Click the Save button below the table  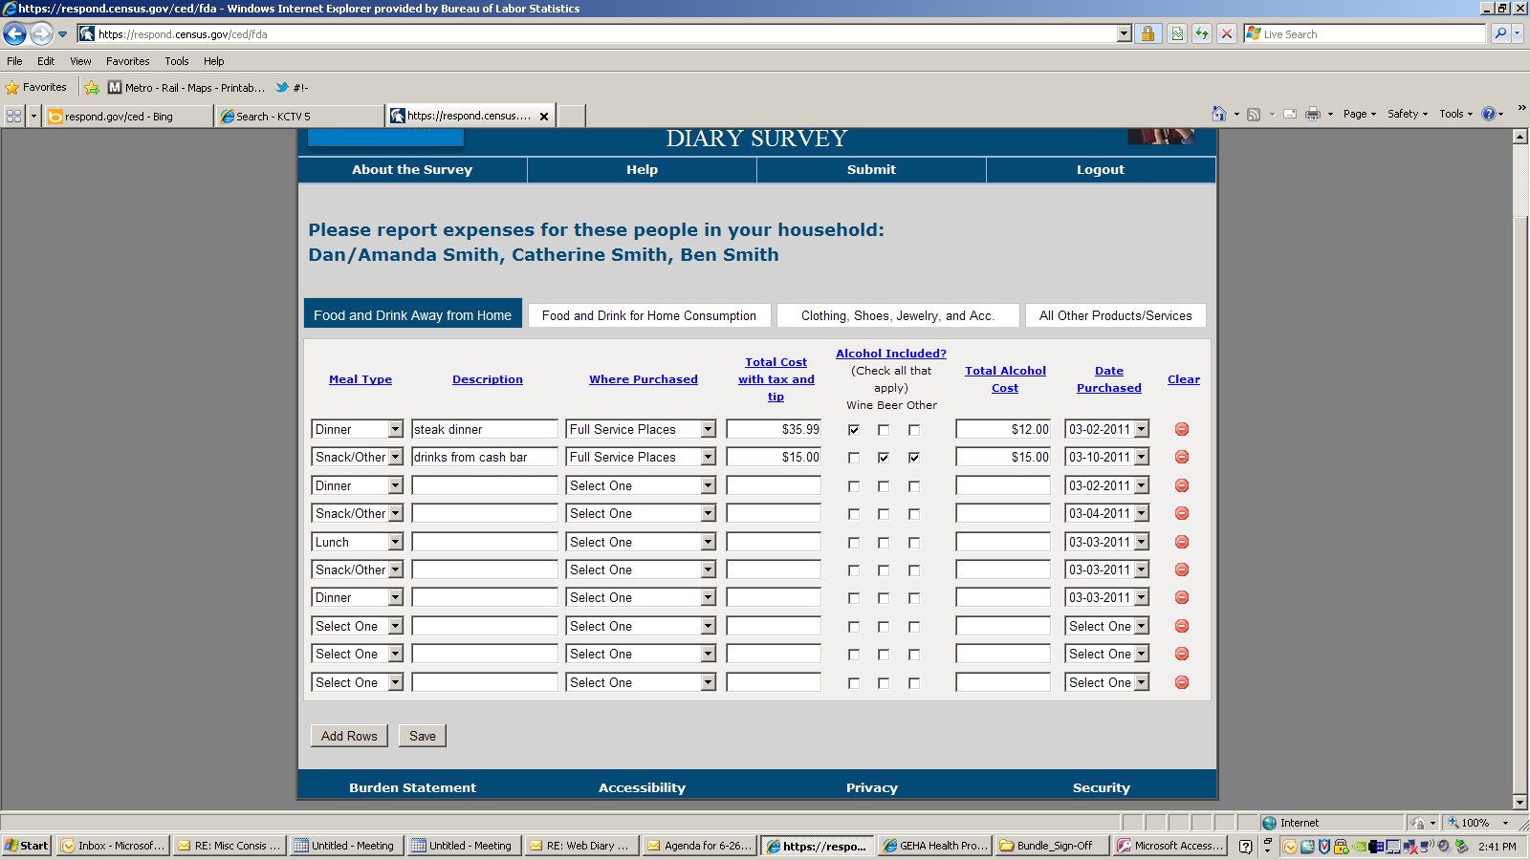(422, 736)
